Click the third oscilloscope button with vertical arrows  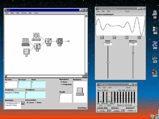coord(127,37)
